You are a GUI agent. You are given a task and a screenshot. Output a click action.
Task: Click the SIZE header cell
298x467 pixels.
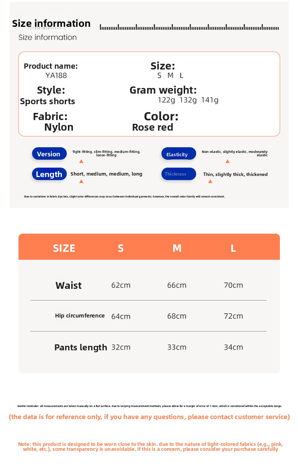(64, 248)
